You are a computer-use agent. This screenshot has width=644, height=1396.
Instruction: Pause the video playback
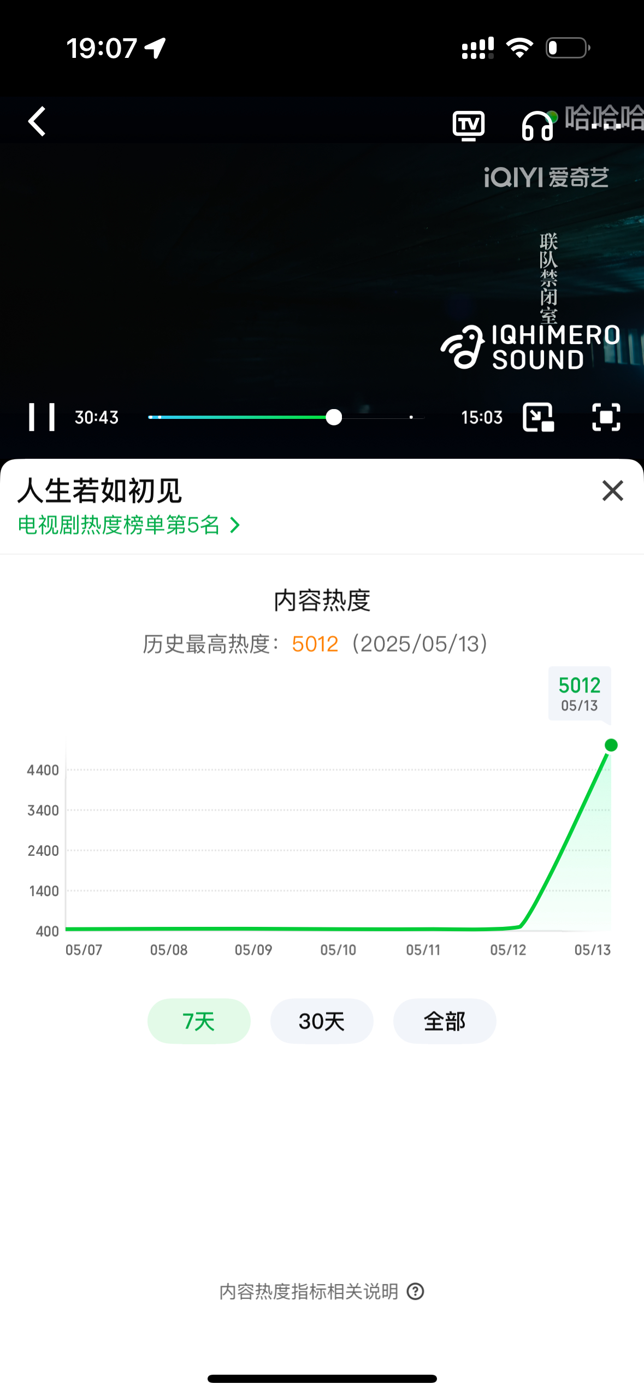(x=42, y=417)
